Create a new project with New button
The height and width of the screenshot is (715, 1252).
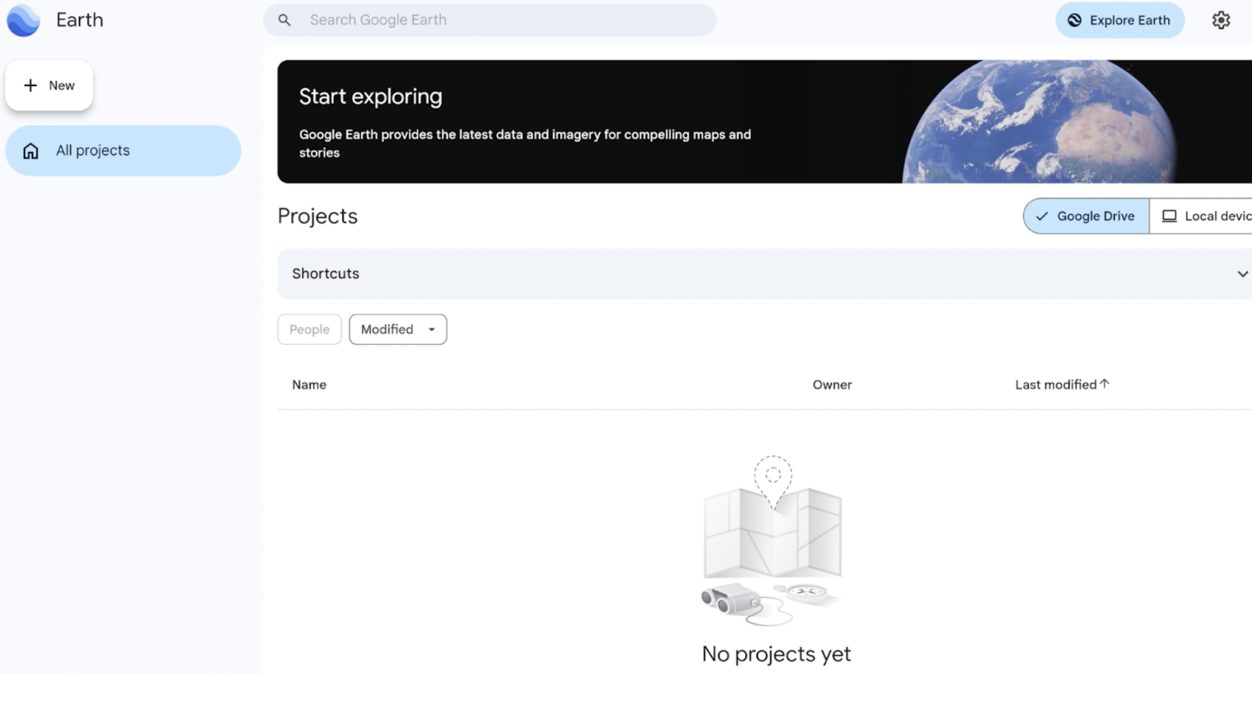click(x=49, y=85)
